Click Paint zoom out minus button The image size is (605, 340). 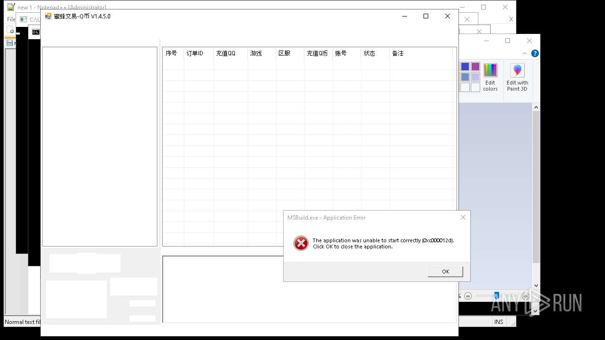pyautogui.click(x=468, y=296)
